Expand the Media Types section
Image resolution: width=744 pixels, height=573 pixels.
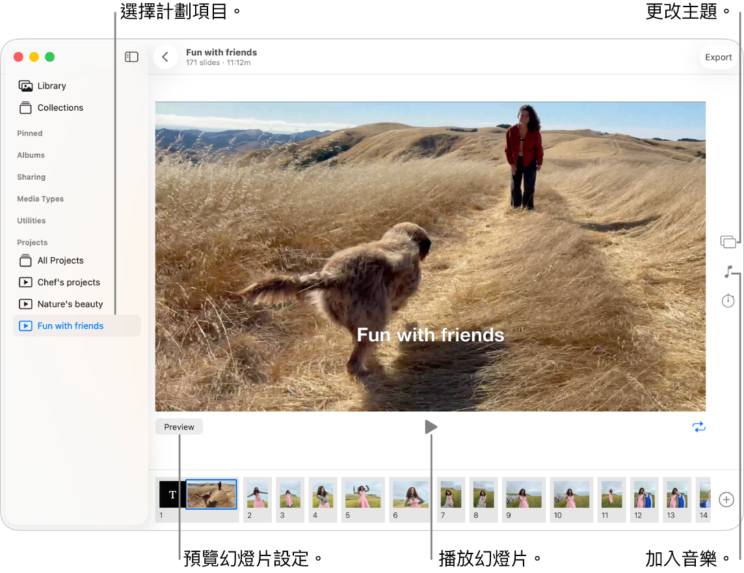coord(40,199)
